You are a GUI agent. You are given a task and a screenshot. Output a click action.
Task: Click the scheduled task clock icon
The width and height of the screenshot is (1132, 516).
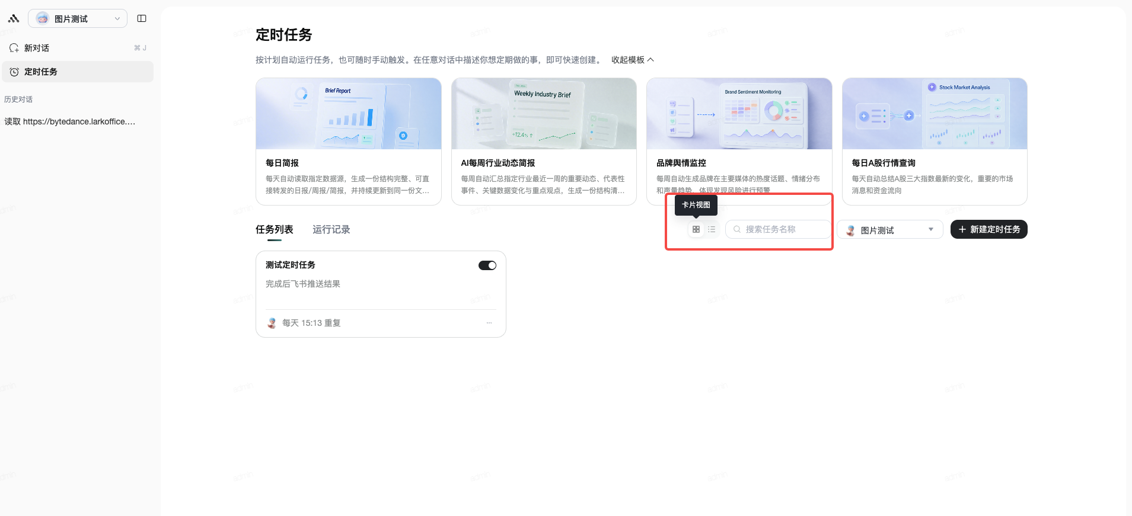pos(14,72)
